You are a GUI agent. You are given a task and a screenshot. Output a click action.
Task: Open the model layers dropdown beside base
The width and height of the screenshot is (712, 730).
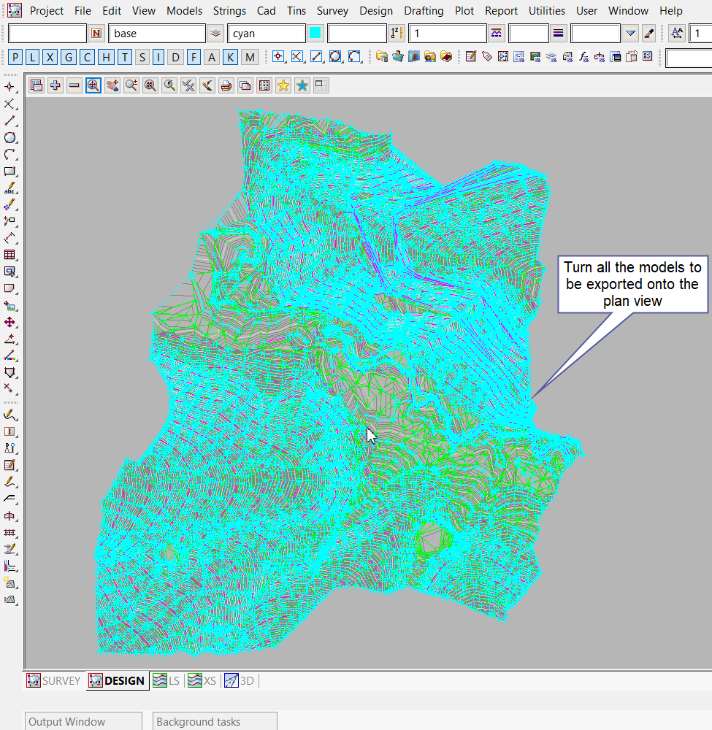pyautogui.click(x=215, y=34)
